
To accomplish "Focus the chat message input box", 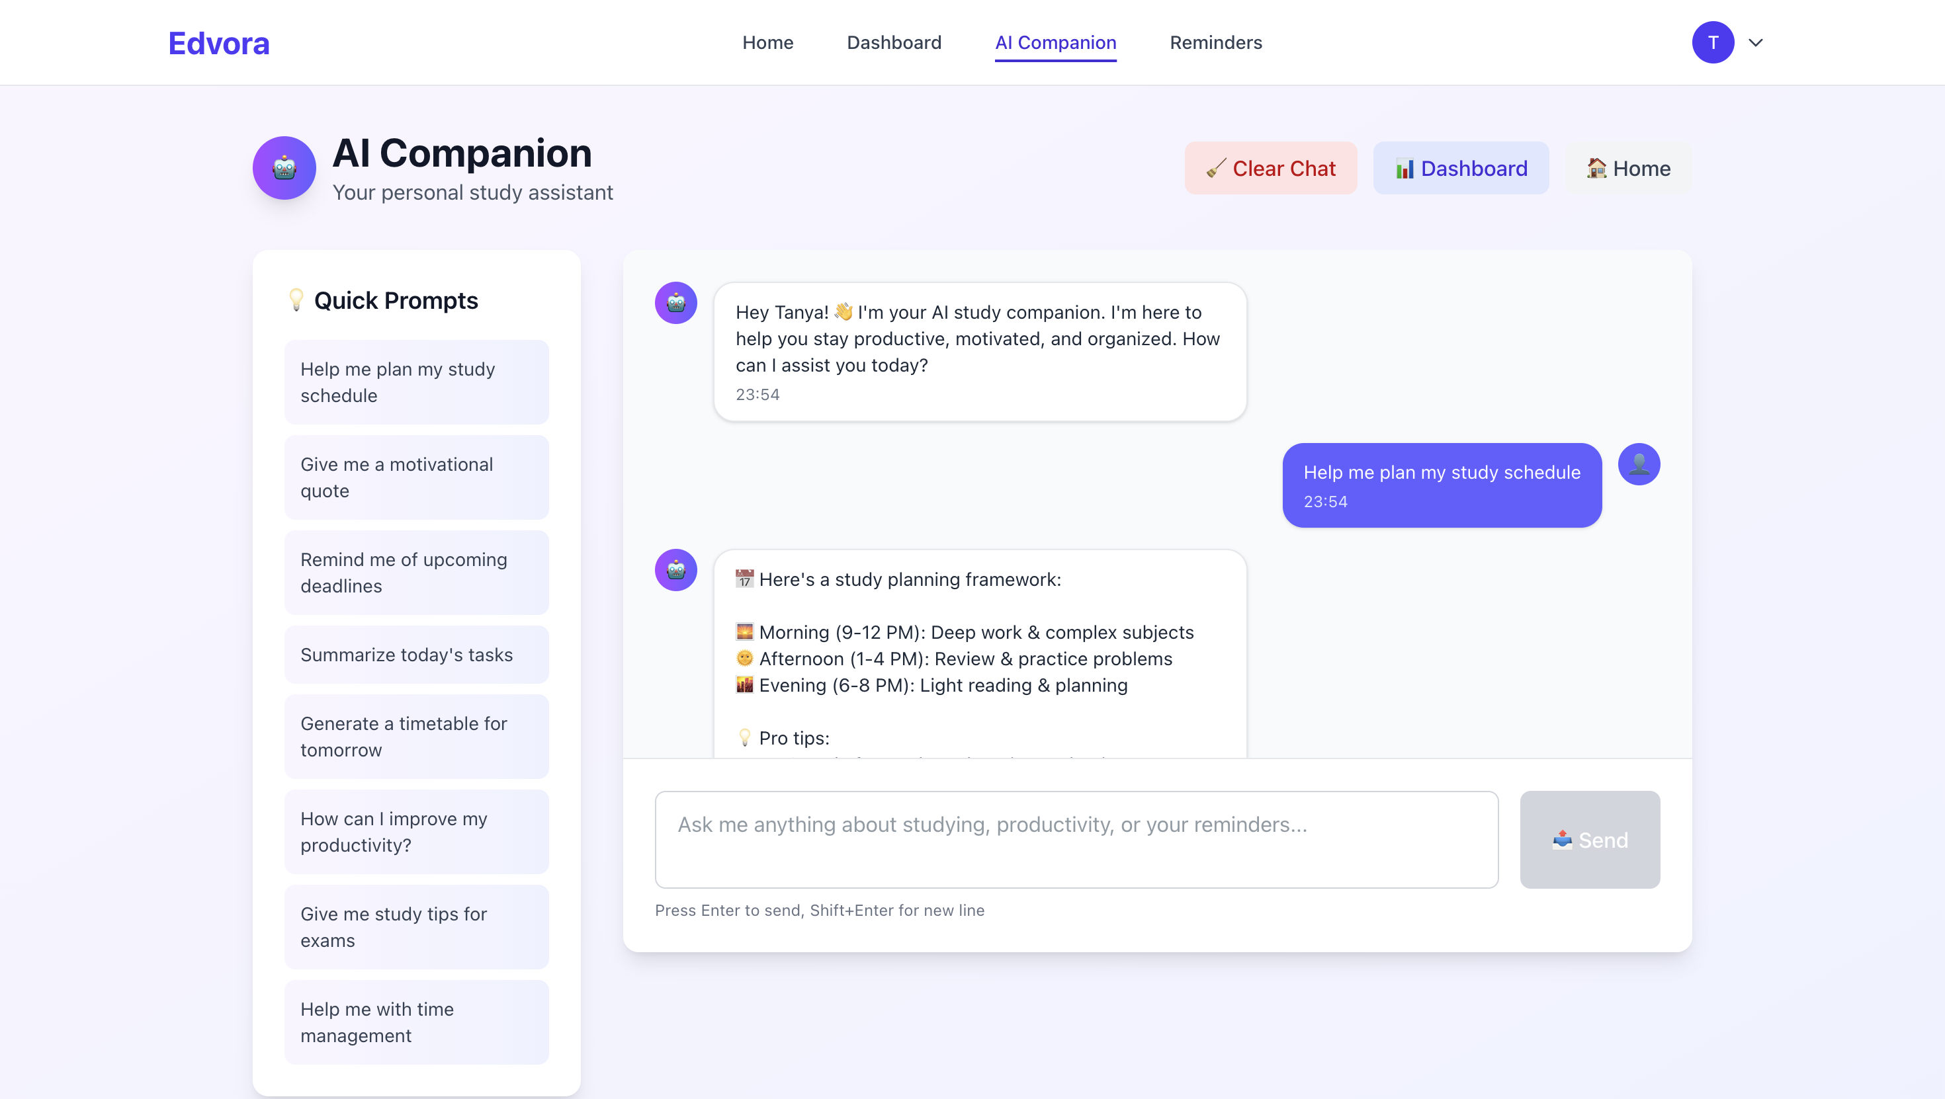I will pos(1076,839).
